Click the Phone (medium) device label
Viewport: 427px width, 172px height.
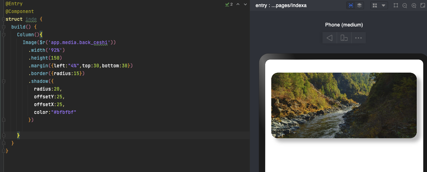(x=344, y=25)
